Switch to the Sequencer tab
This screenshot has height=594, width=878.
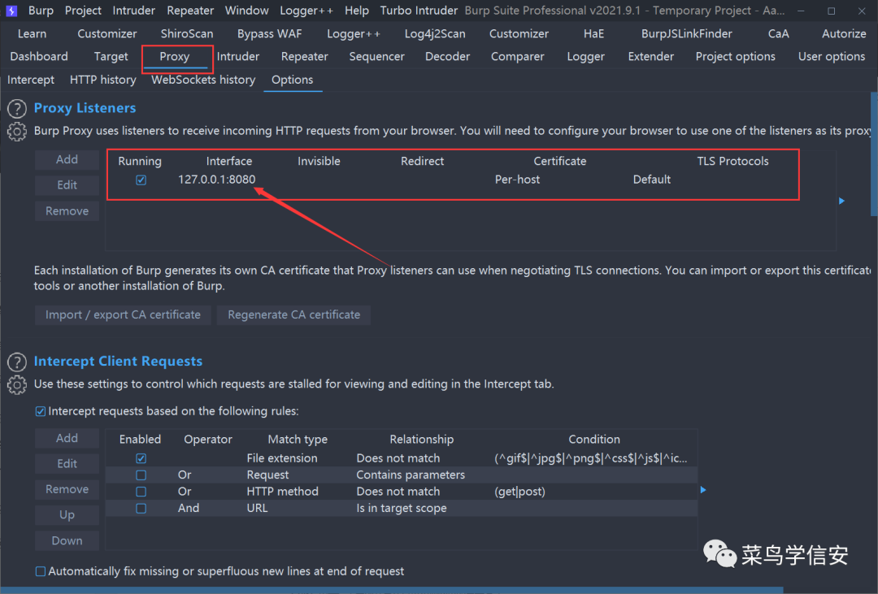(x=377, y=57)
